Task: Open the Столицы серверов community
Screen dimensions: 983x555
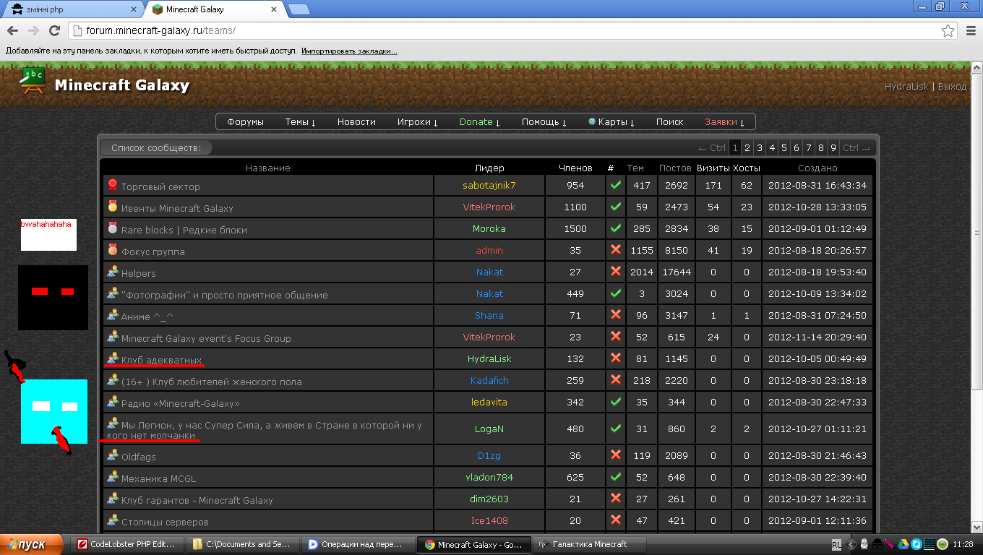Action: click(x=165, y=522)
